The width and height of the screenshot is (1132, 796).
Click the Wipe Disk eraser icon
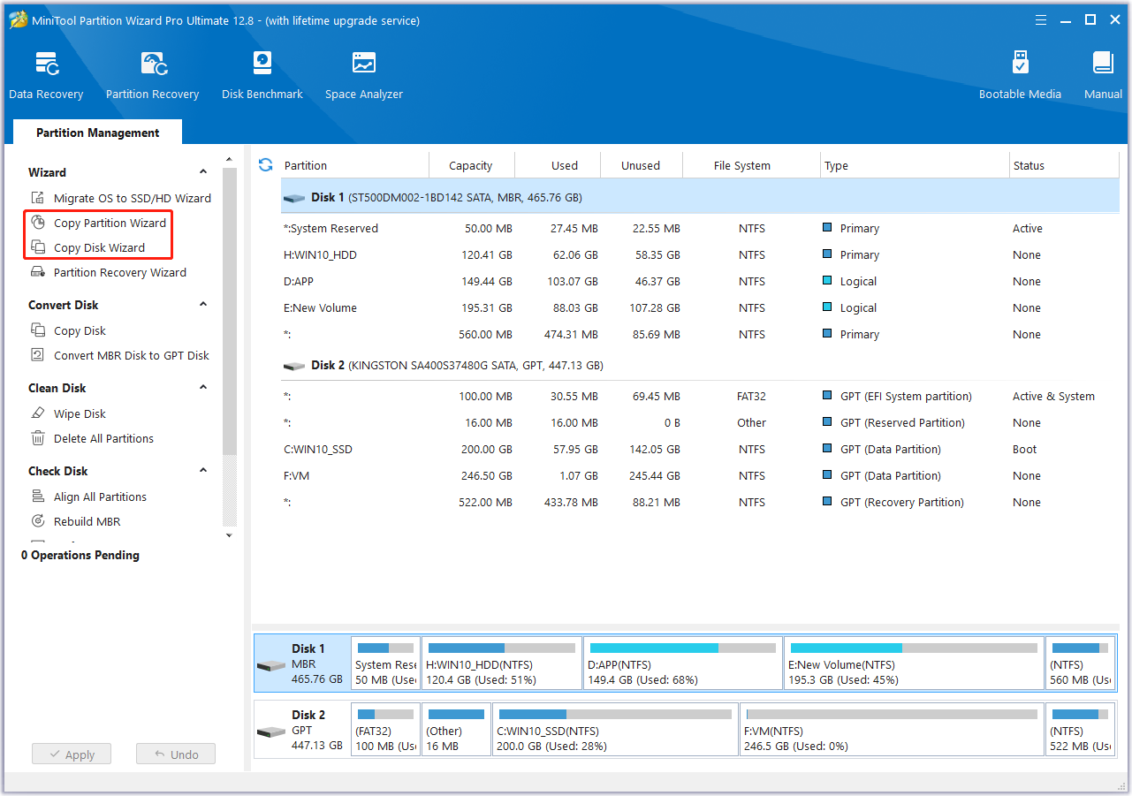click(38, 413)
